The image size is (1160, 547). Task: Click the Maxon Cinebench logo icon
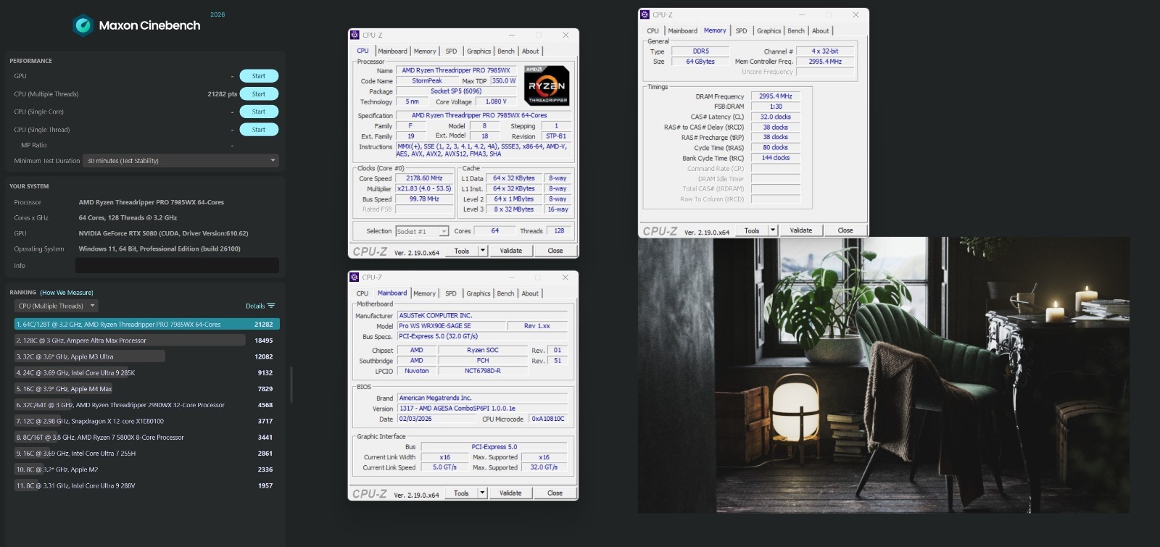[83, 25]
